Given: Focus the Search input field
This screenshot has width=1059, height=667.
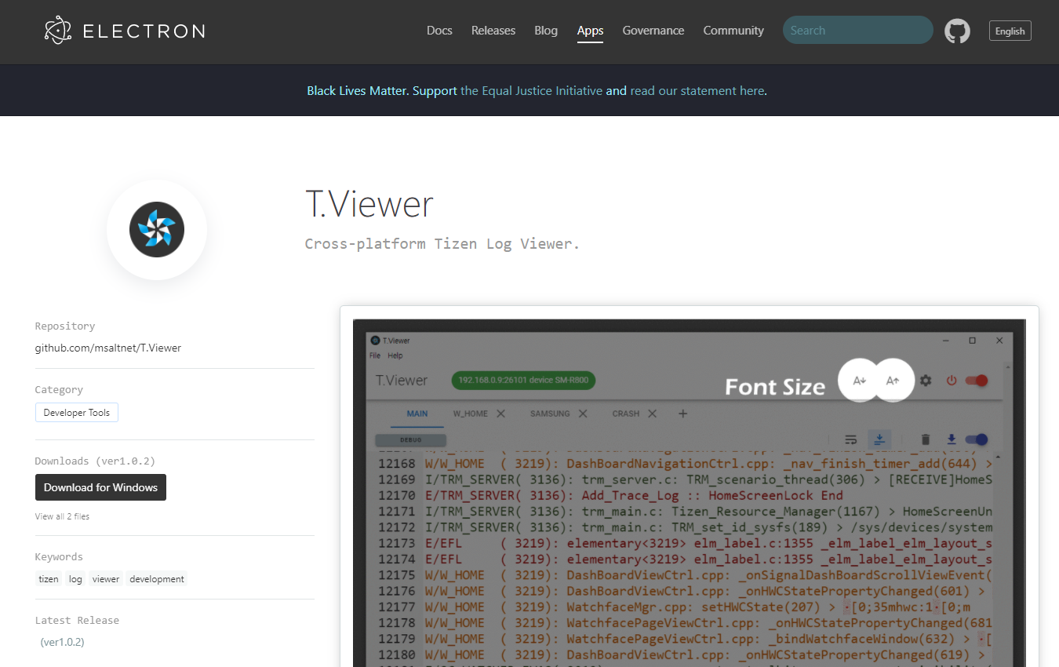Looking at the screenshot, I should point(857,31).
